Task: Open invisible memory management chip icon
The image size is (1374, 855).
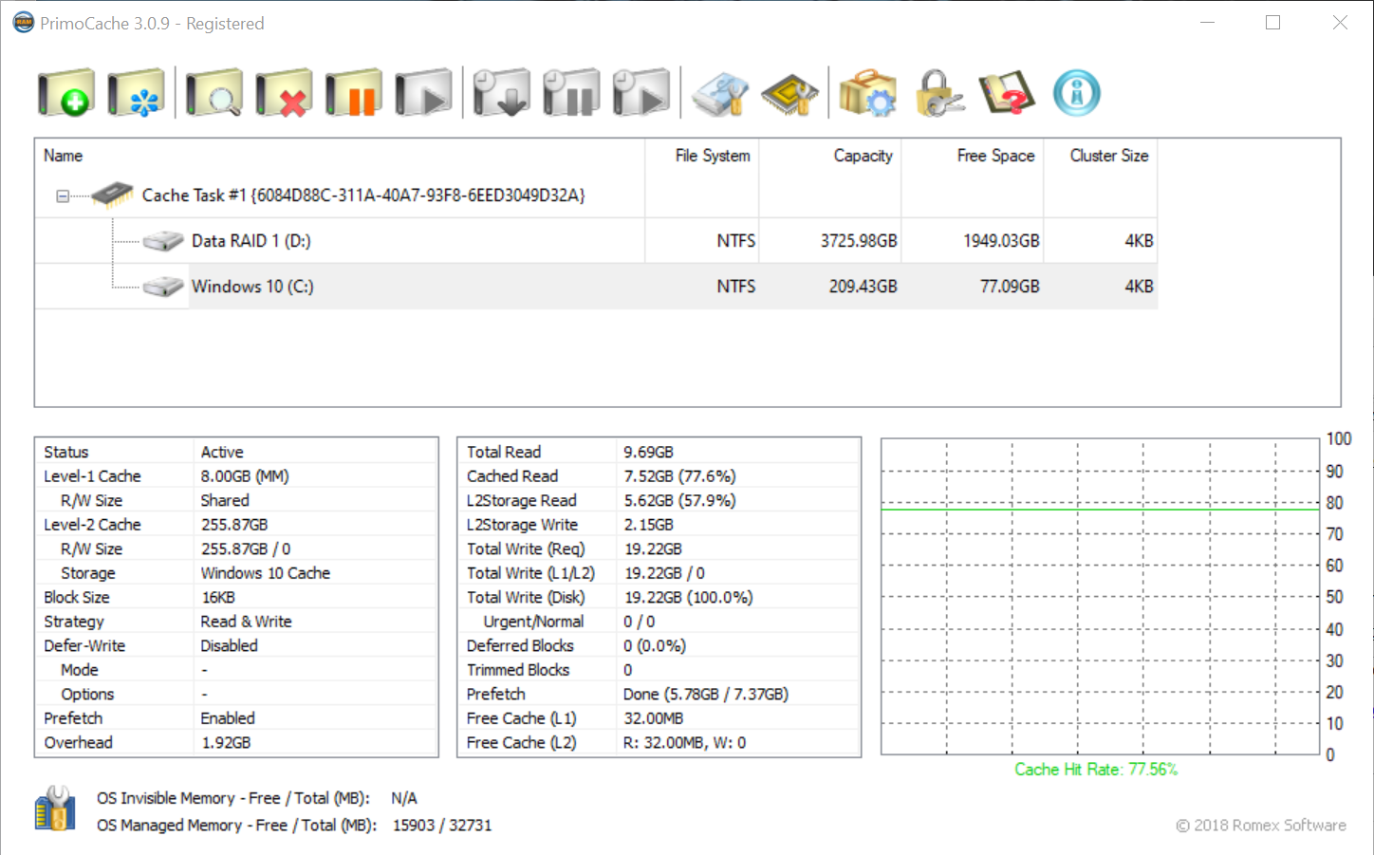Action: click(790, 93)
